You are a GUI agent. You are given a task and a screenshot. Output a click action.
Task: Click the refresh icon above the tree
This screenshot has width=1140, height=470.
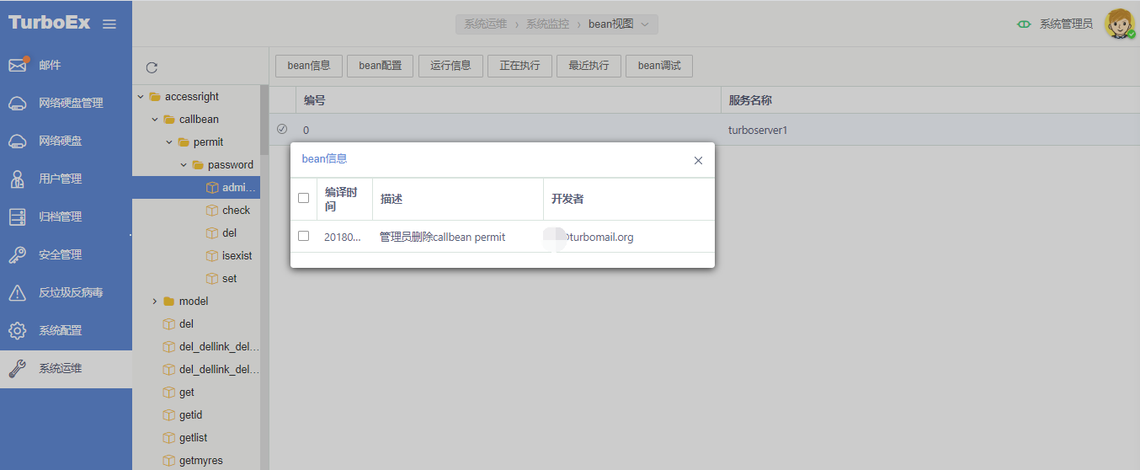[x=152, y=67]
